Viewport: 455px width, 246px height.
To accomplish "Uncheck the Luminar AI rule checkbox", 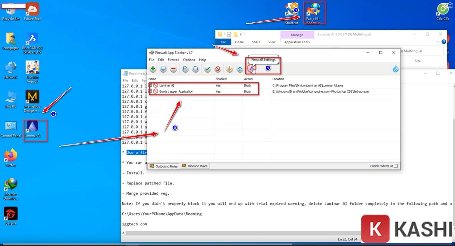I will point(150,85).
